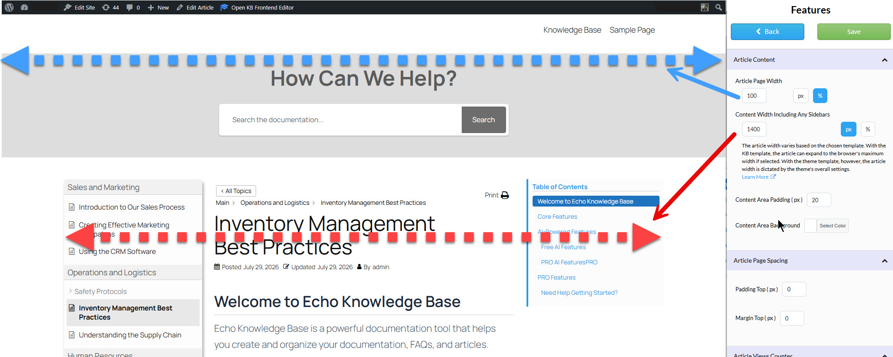Open Operations and Logistics breadcrumb
This screenshot has height=357, width=893.
(x=275, y=203)
